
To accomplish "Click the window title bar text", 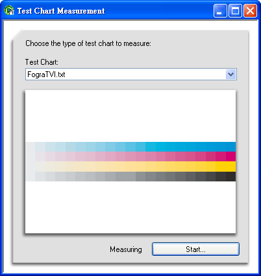I will pos(61,11).
